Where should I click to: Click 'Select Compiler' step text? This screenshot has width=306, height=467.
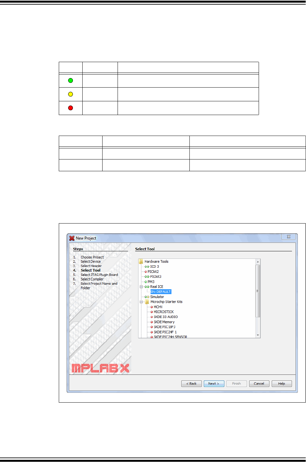click(x=92, y=279)
